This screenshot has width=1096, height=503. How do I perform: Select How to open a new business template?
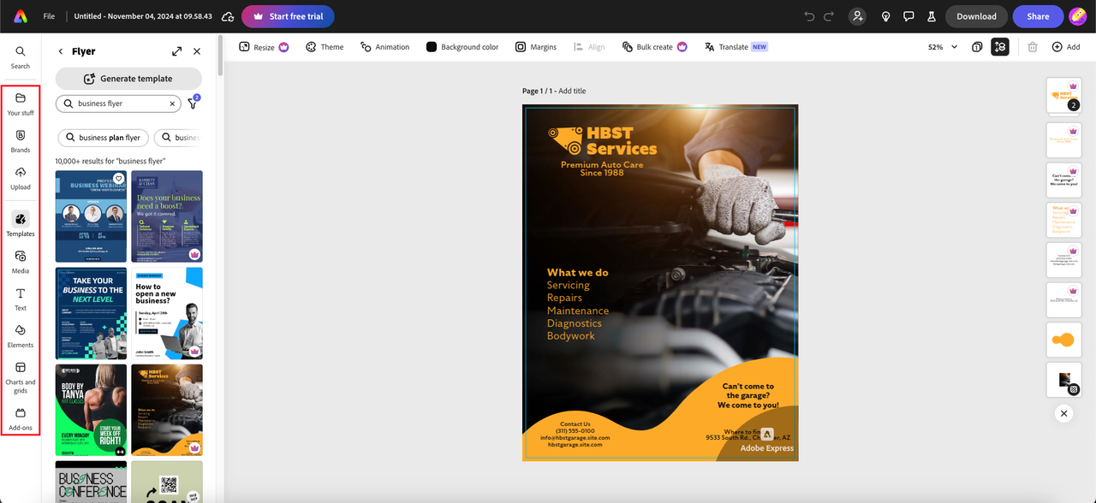(x=167, y=313)
